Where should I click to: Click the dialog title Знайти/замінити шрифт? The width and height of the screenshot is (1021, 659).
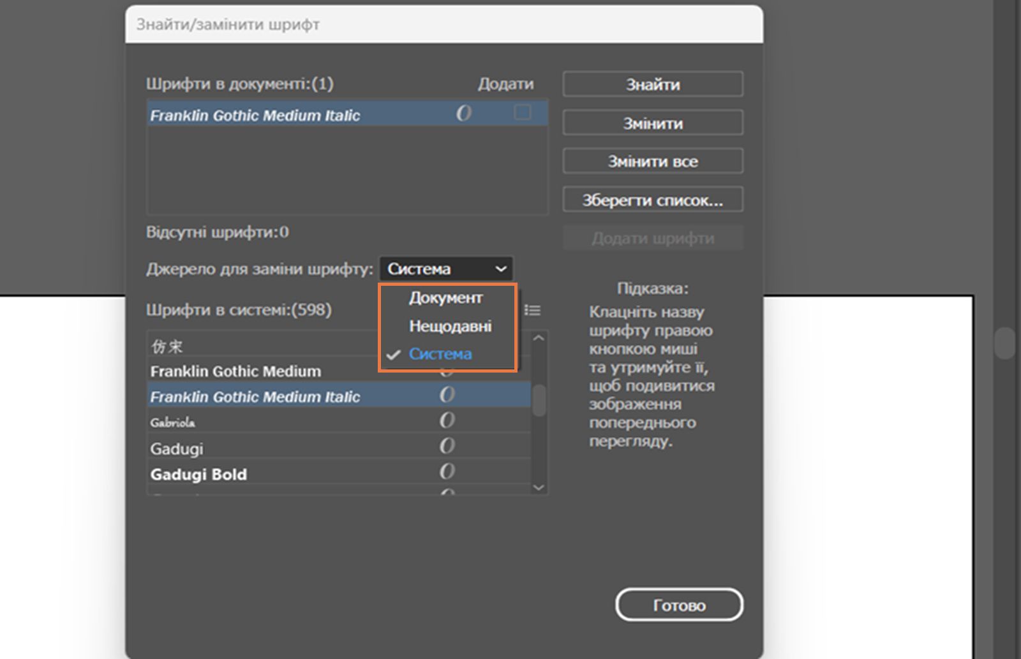[228, 25]
